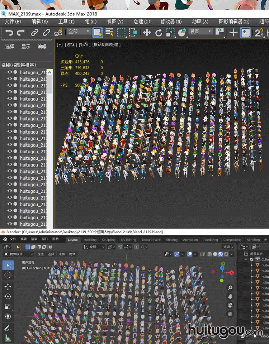Hide first huitugou object via eye icon
The height and width of the screenshot is (344, 269).
click(10, 72)
